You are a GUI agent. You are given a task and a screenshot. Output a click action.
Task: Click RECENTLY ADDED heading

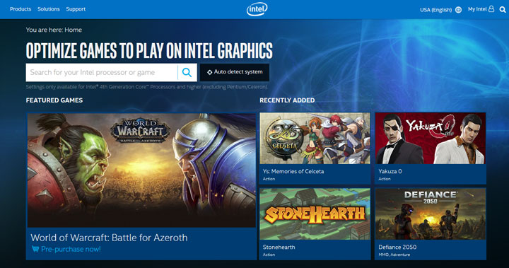[287, 100]
